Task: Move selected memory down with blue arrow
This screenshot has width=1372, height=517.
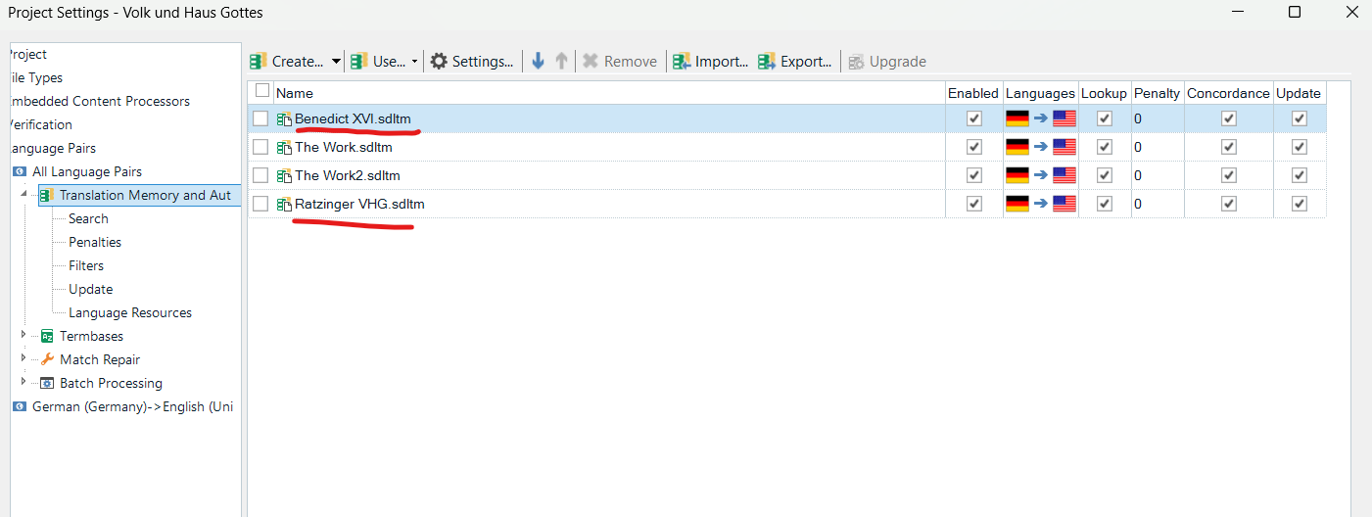Action: [538, 61]
